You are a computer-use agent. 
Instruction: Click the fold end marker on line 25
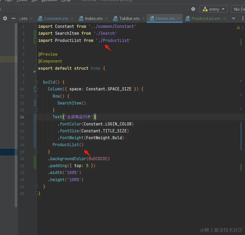(x=36, y=193)
